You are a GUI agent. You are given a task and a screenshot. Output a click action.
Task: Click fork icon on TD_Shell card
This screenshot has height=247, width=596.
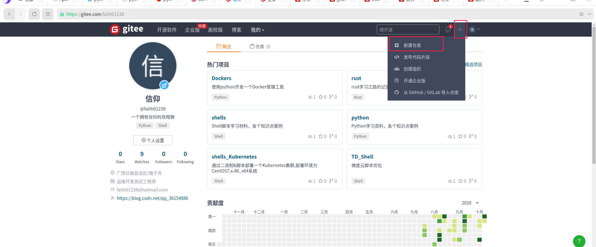(471, 181)
